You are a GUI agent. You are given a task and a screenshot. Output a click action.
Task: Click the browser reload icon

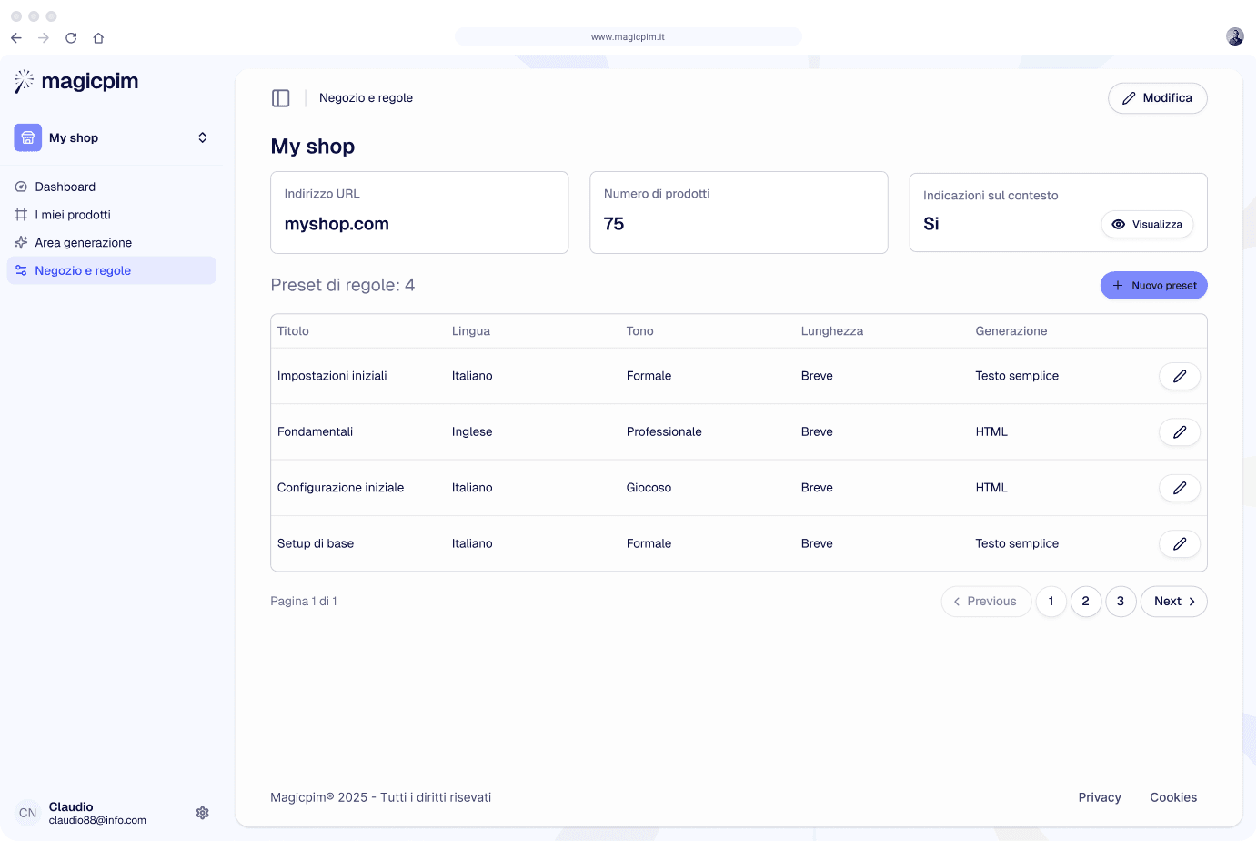[x=71, y=38]
